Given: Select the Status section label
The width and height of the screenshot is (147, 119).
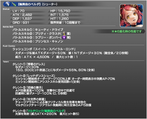Looking at the screenshot, I should (x=6, y=9).
